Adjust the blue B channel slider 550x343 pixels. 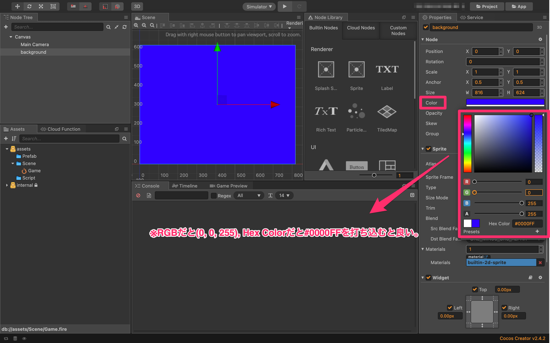tap(498, 203)
